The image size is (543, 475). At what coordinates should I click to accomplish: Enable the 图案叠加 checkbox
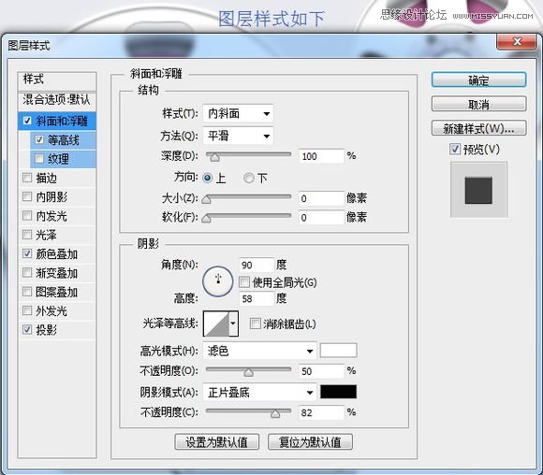click(27, 292)
